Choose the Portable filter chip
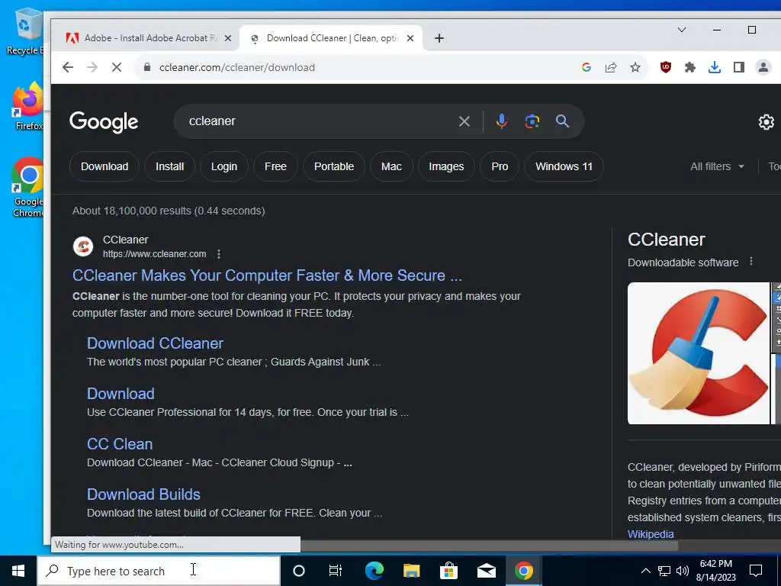The width and height of the screenshot is (781, 586). pos(334,166)
